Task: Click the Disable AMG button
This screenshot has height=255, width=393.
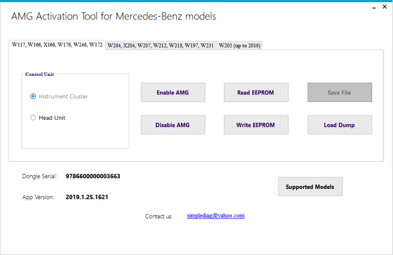Action: (x=173, y=125)
